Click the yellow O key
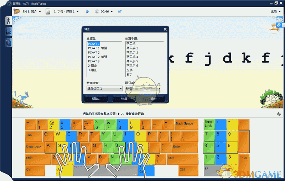This screenshot has width=285, height=181. tap(140, 136)
